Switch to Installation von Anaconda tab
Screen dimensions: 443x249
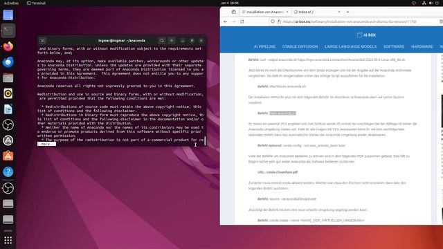point(264,12)
